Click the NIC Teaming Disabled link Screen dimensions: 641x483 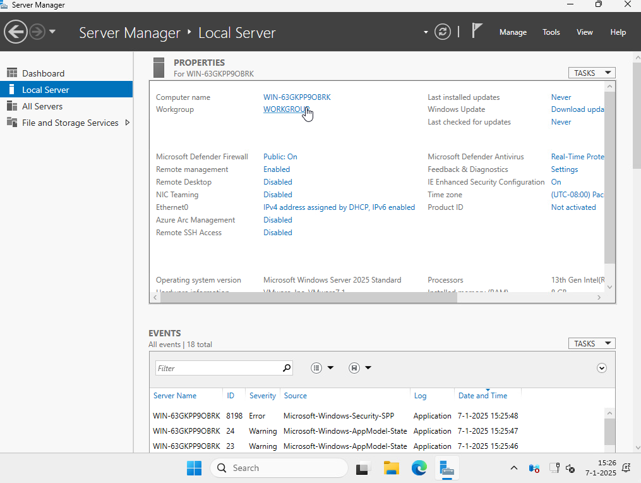[278, 195]
